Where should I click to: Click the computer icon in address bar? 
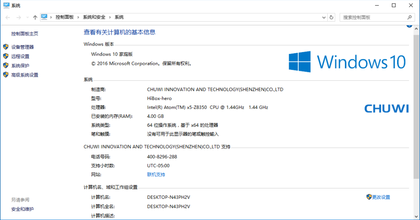point(44,17)
